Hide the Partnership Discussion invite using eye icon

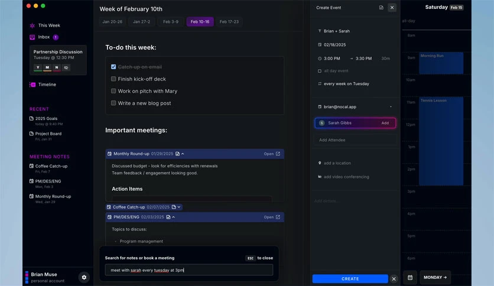coord(66,67)
